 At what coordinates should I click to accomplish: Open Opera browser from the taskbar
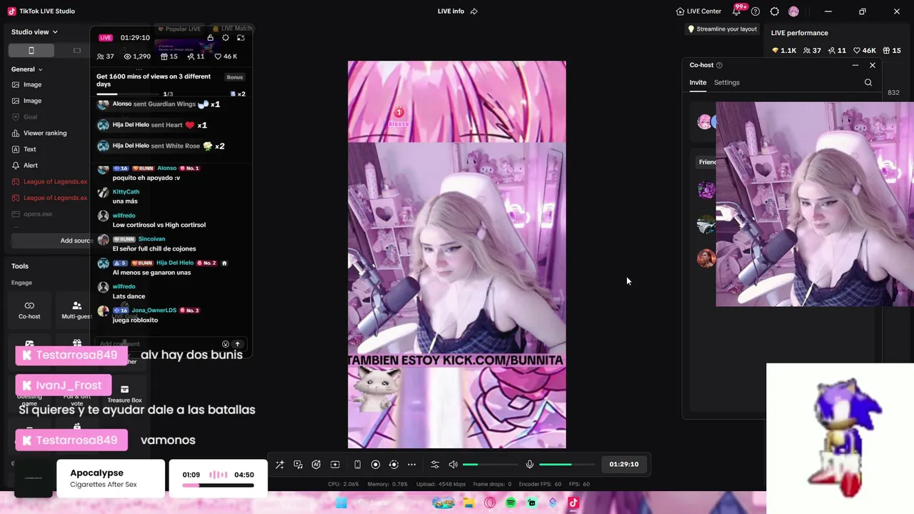click(490, 503)
